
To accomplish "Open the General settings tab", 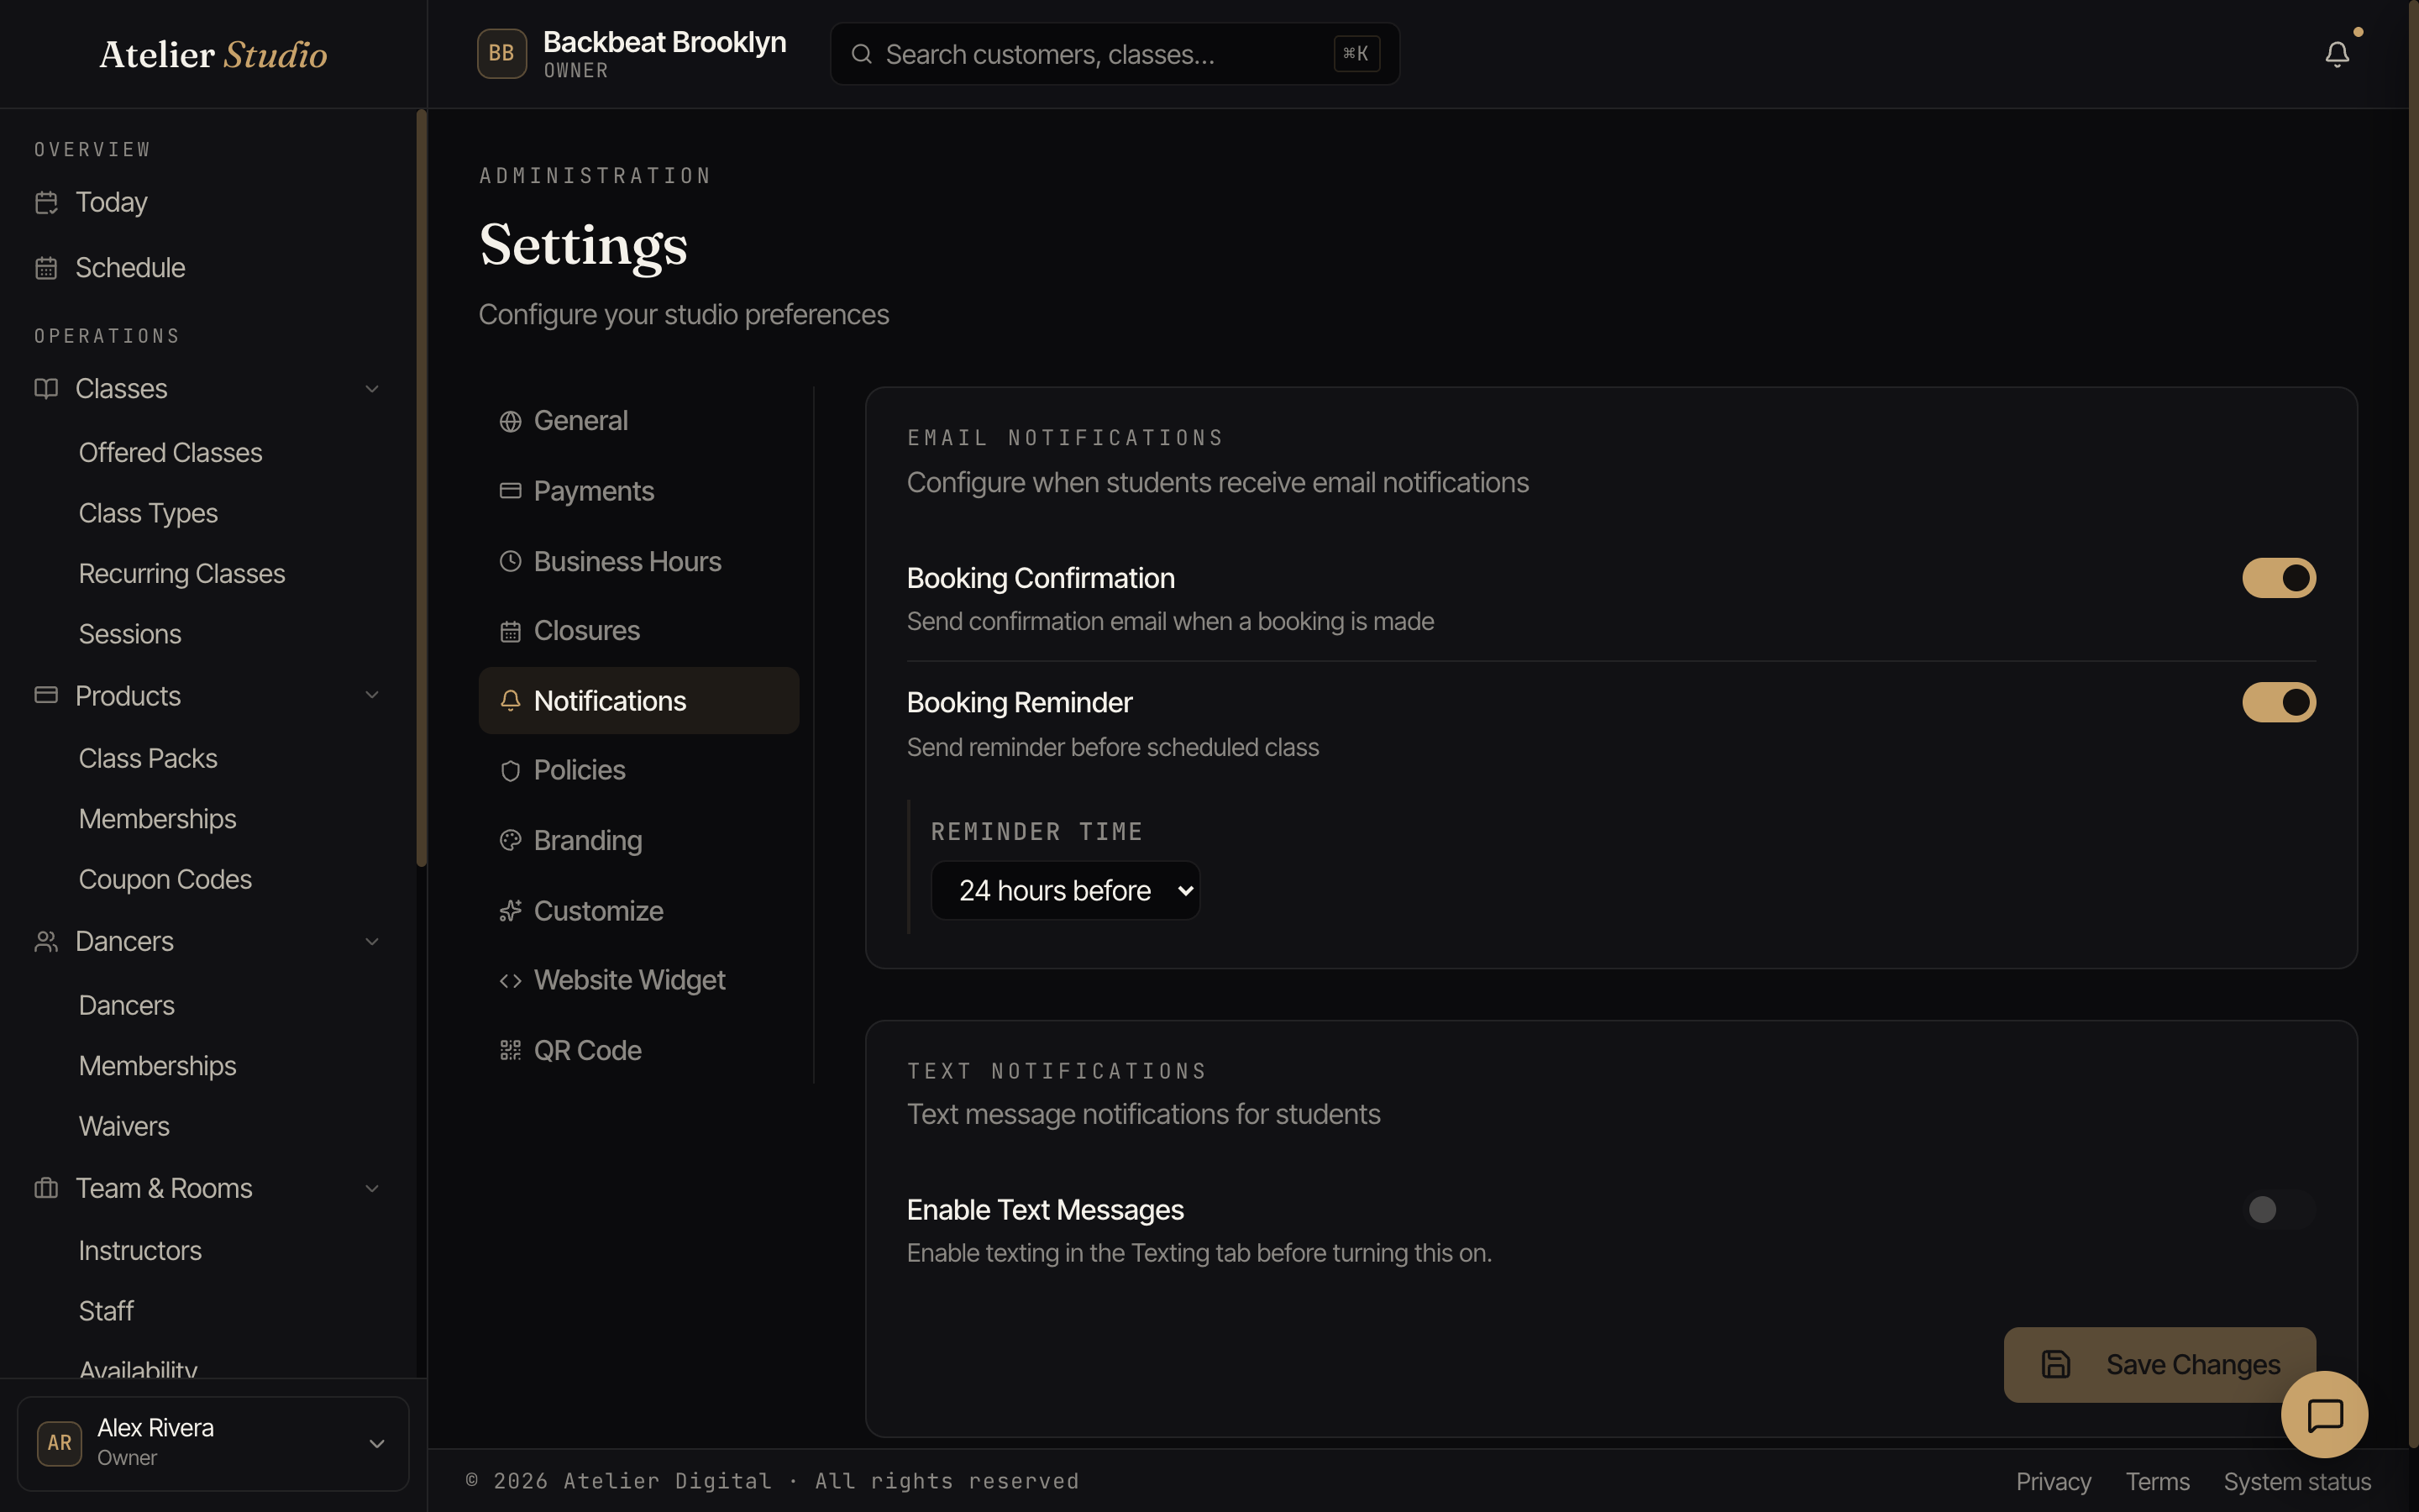I will click(x=638, y=421).
